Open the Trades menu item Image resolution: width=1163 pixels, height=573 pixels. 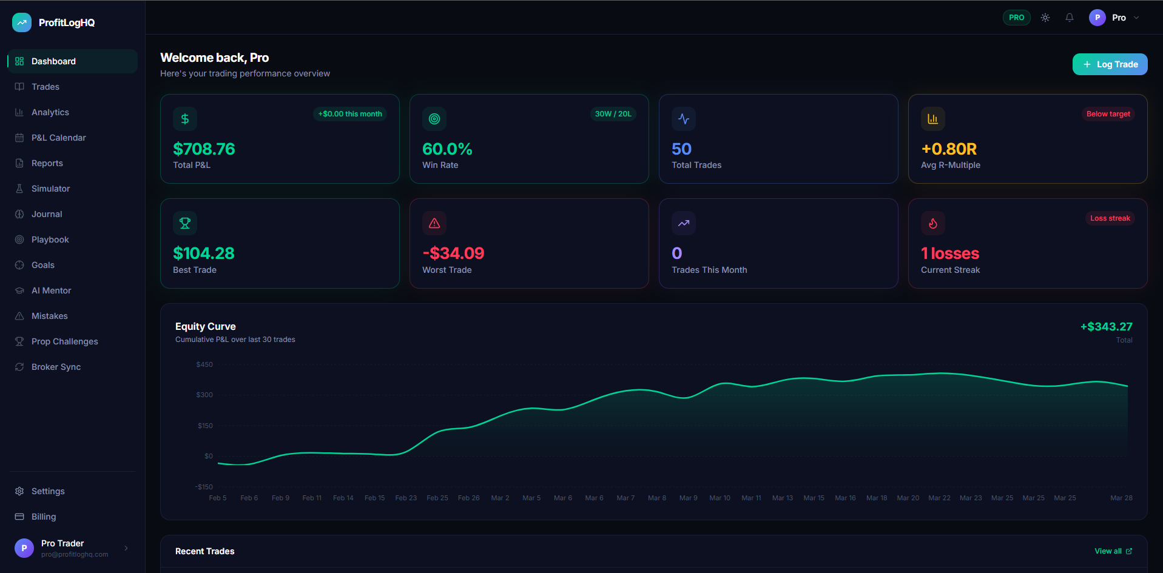click(x=45, y=86)
